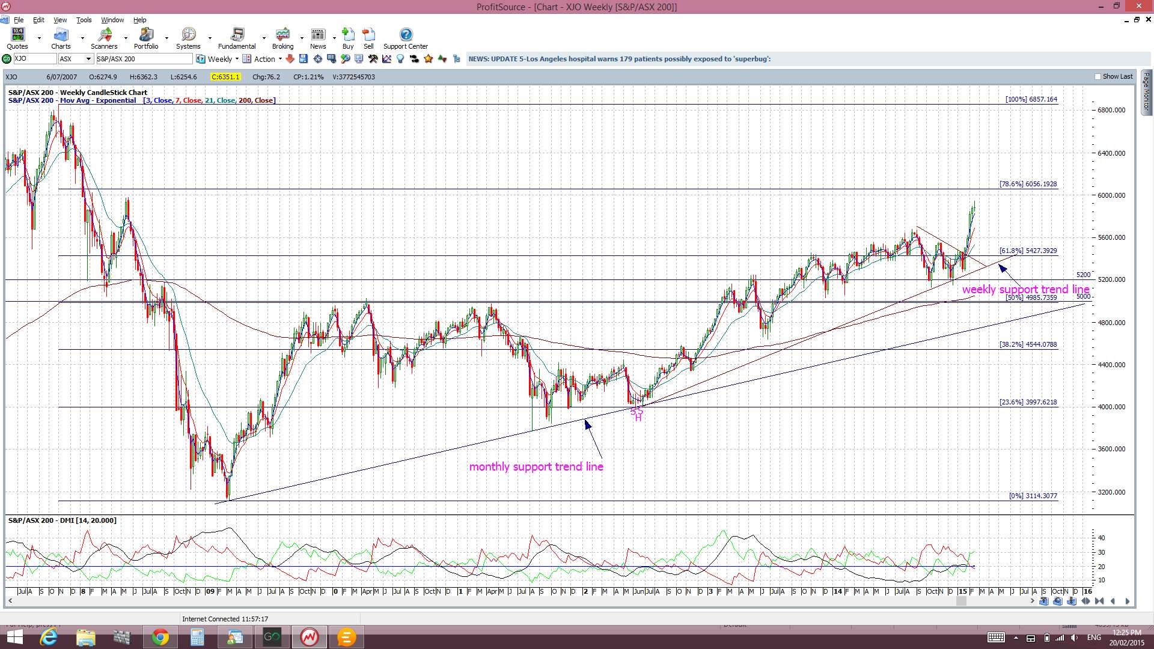Viewport: 1154px width, 649px height.
Task: Expand the Systems dropdown arrow
Action: coord(210,38)
